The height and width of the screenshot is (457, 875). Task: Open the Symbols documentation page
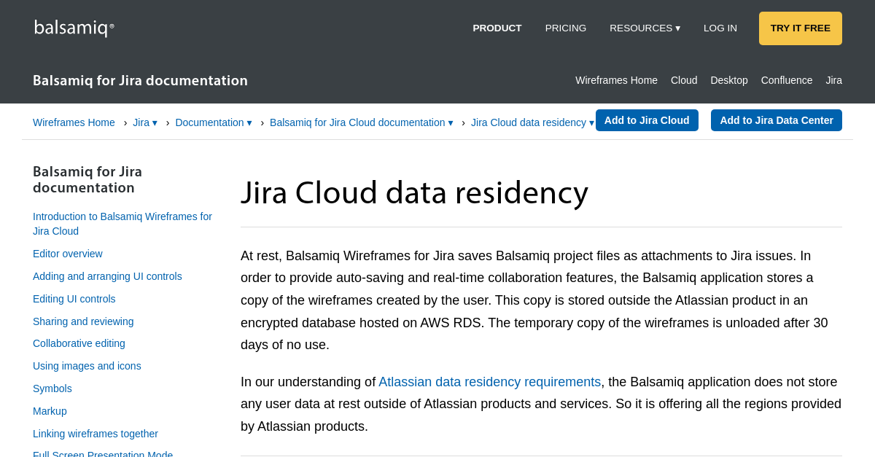coord(52,388)
